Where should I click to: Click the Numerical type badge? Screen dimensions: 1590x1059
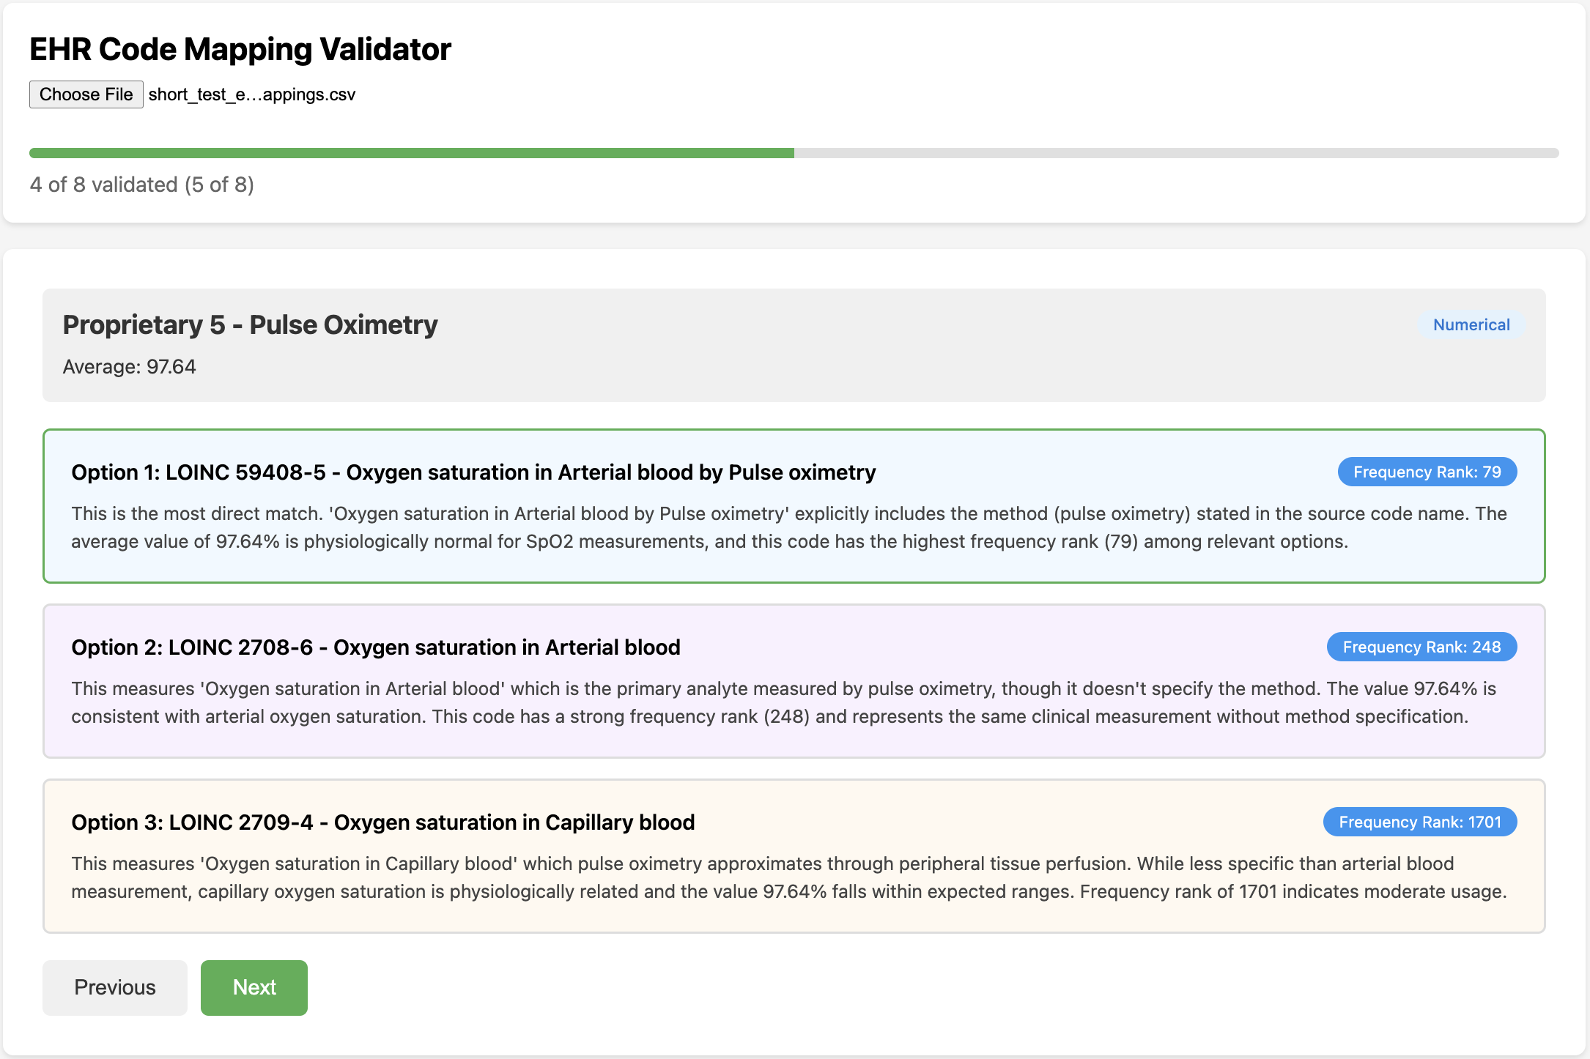1471,324
